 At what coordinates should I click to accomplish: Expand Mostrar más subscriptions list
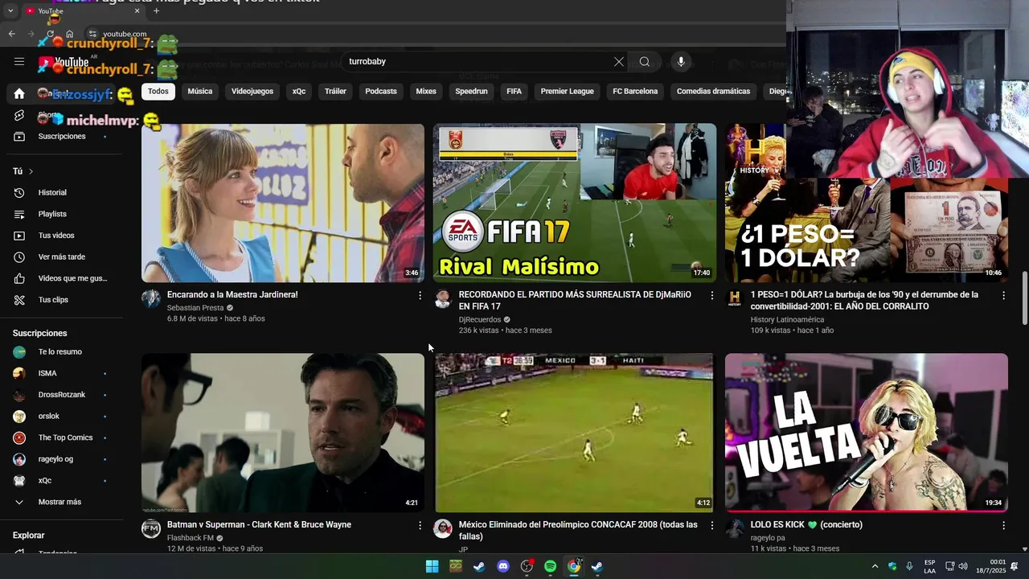click(61, 502)
